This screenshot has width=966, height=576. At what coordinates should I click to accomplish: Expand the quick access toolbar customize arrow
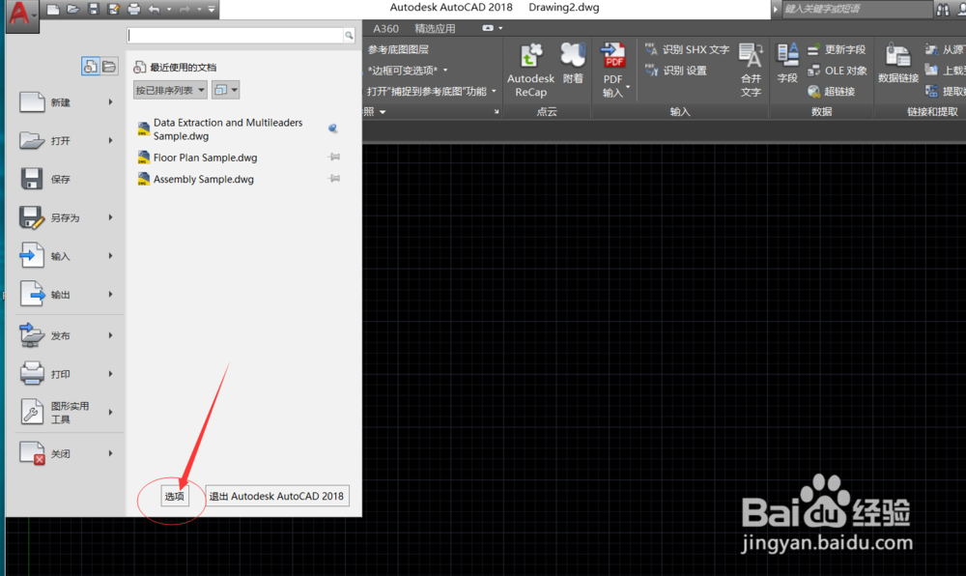click(212, 10)
